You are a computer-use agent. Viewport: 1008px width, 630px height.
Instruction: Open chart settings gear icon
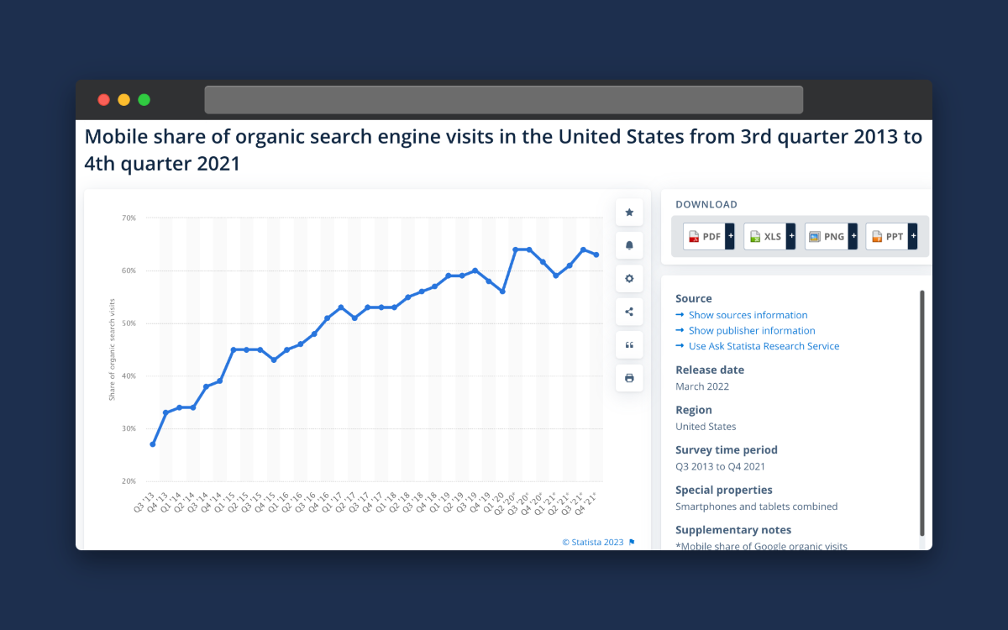click(629, 279)
